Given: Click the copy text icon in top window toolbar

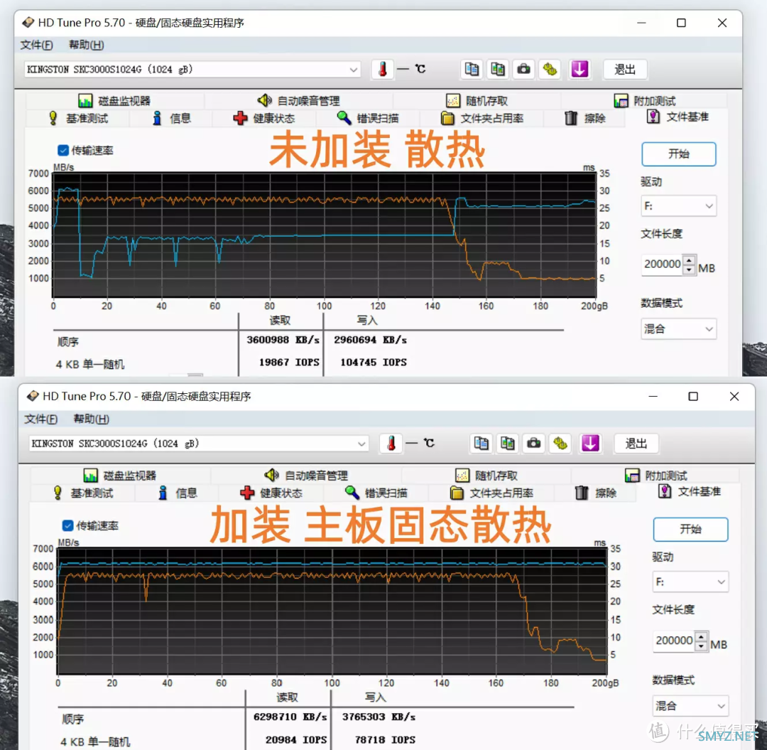Looking at the screenshot, I should 472,70.
